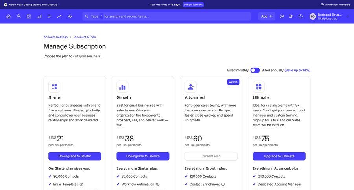Open the activity feed icon in navbar
The width and height of the screenshot is (354, 190).
[291, 16]
